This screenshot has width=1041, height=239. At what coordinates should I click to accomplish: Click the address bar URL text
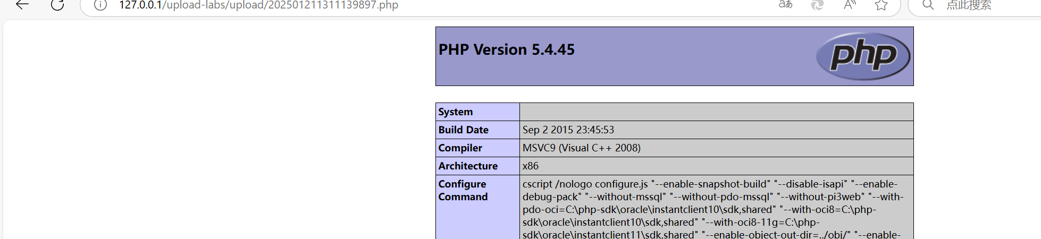click(x=258, y=5)
